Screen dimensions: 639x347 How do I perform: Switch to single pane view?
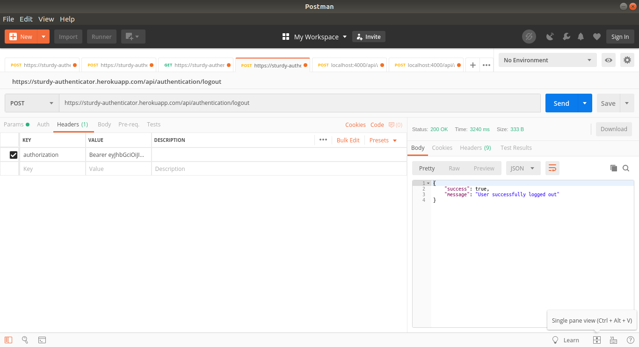597,340
